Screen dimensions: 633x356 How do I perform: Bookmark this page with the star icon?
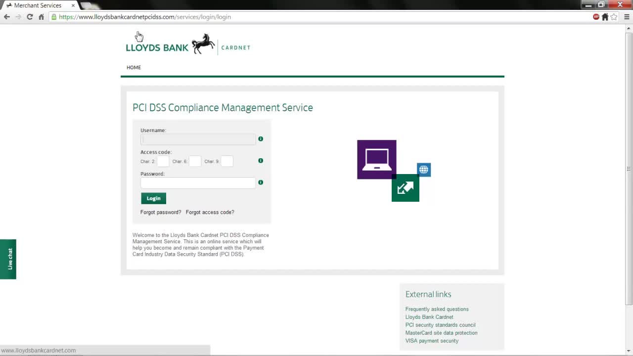(614, 16)
